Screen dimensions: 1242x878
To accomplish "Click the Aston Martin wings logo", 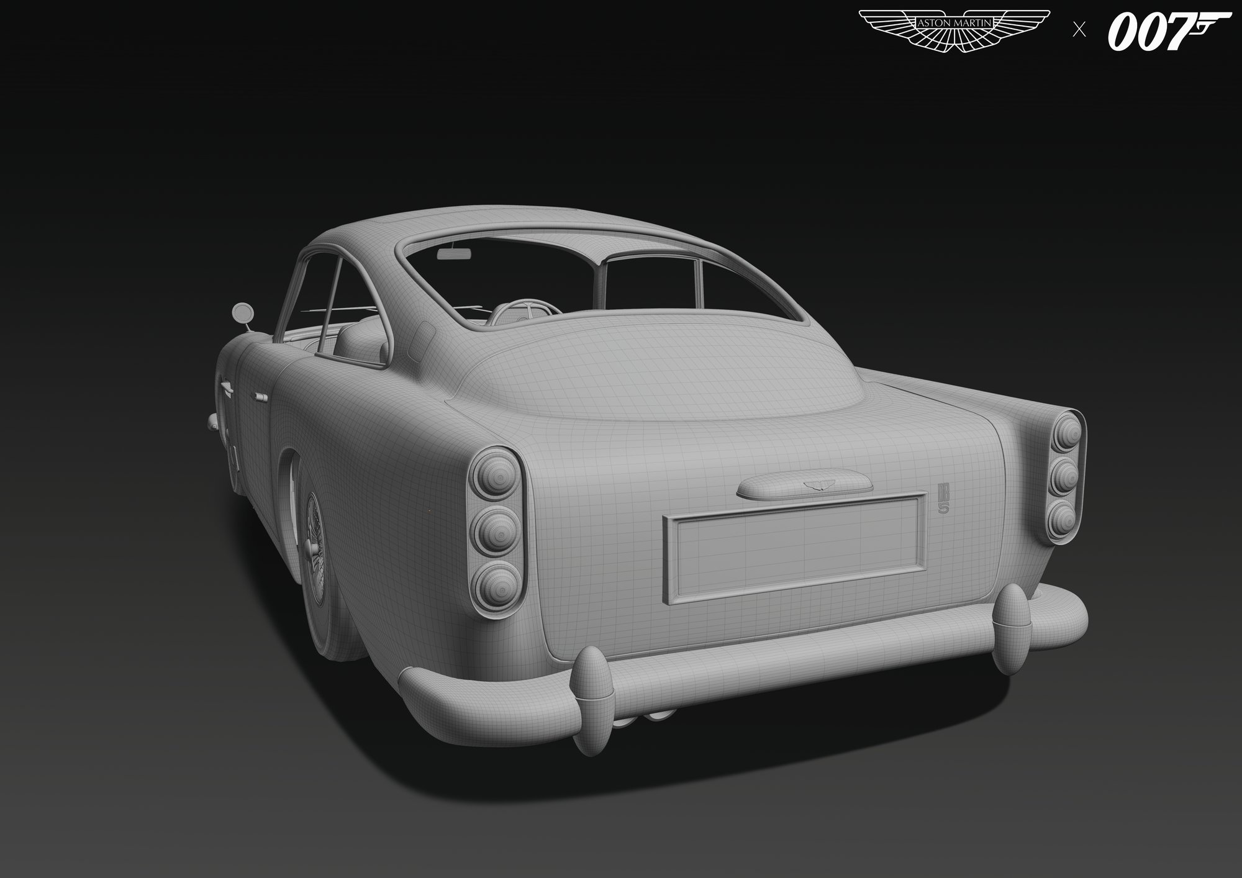I will (954, 30).
